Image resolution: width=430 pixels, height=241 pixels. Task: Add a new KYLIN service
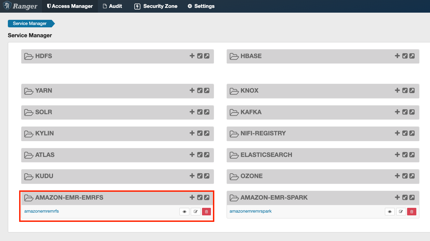click(x=192, y=133)
